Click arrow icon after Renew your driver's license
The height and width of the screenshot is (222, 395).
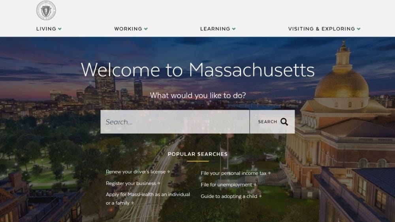pos(169,171)
